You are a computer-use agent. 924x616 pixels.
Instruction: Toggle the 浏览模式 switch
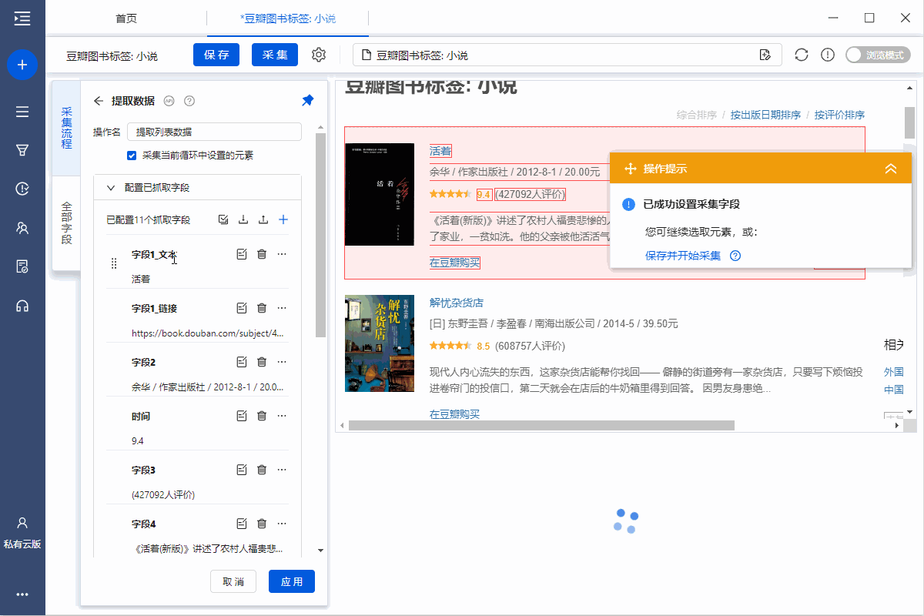tap(878, 55)
